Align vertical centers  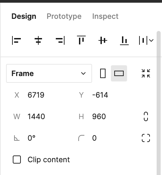pos(103,40)
